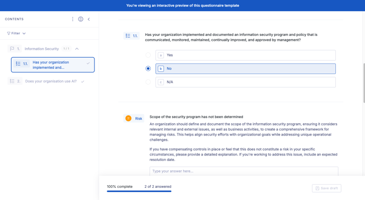
Task: Click the flag icon for section 1
Action: click(12, 49)
